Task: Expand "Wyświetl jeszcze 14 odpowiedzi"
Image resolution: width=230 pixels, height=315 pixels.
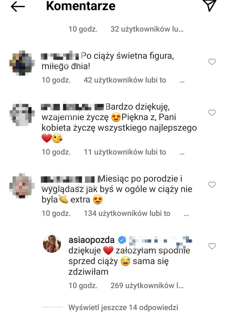Action: tap(123, 307)
